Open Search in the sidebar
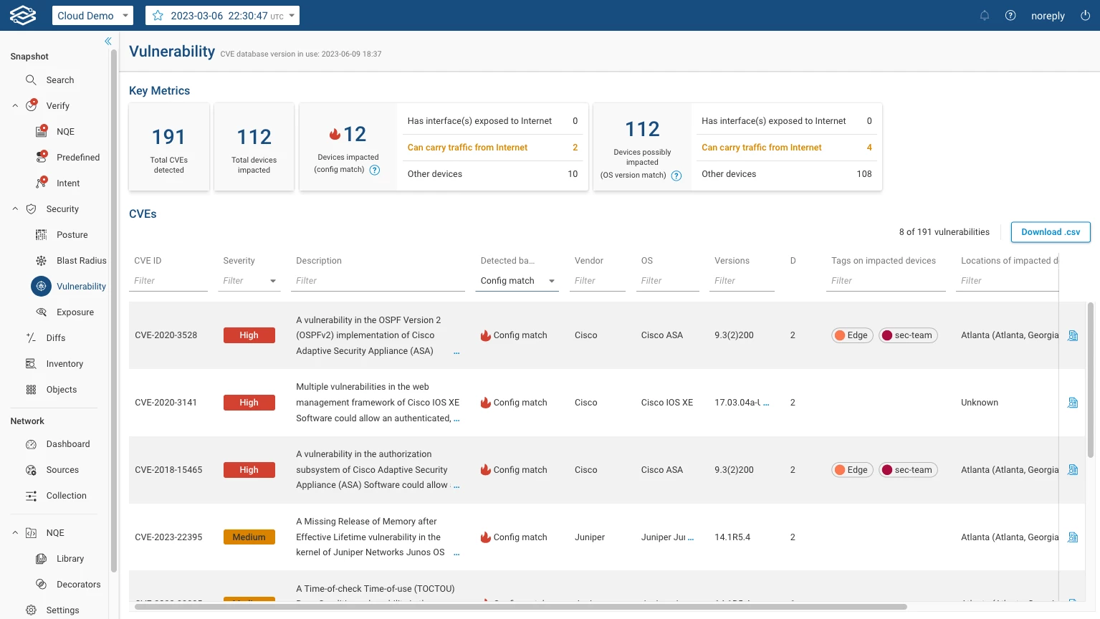1100x619 pixels. tap(60, 80)
